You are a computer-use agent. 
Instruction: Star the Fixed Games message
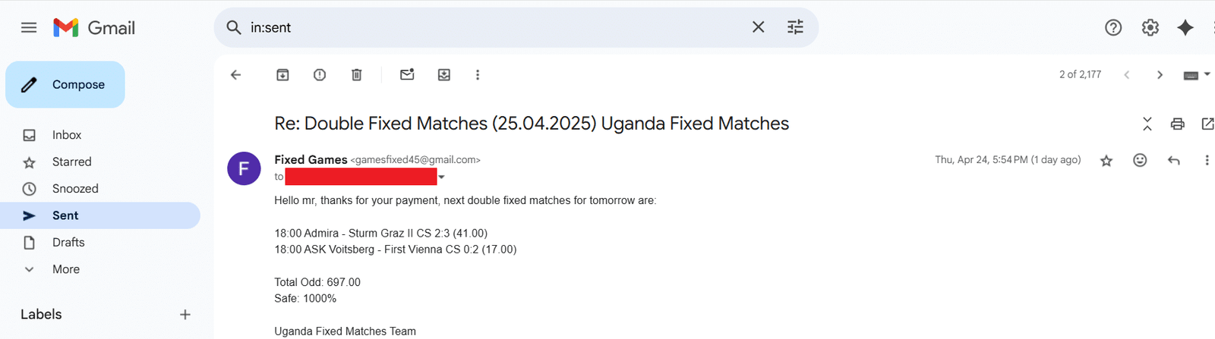click(x=1106, y=160)
